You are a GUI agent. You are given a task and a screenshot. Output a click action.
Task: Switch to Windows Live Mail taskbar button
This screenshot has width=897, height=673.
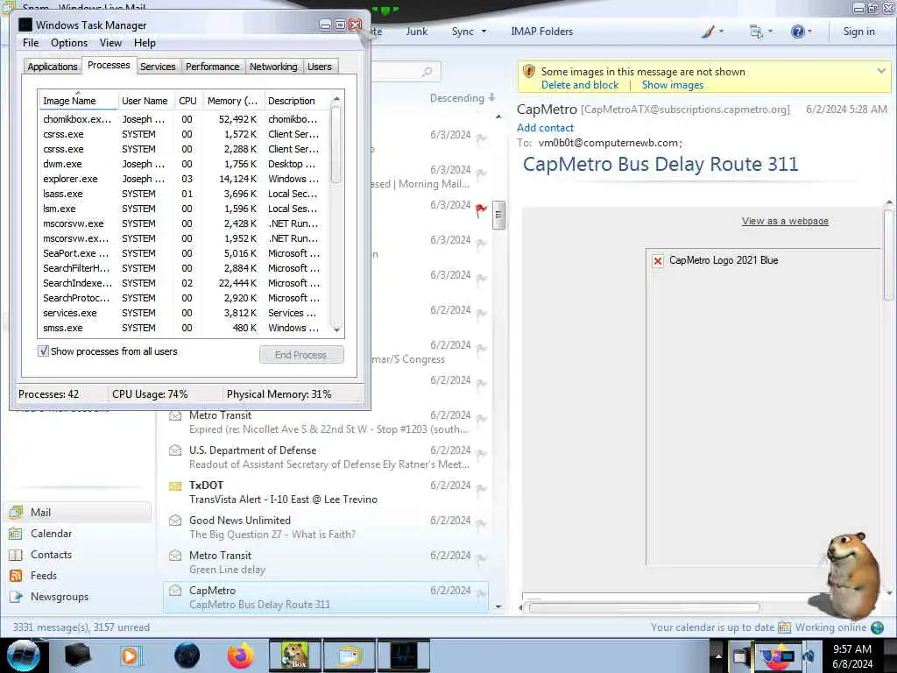pos(350,655)
